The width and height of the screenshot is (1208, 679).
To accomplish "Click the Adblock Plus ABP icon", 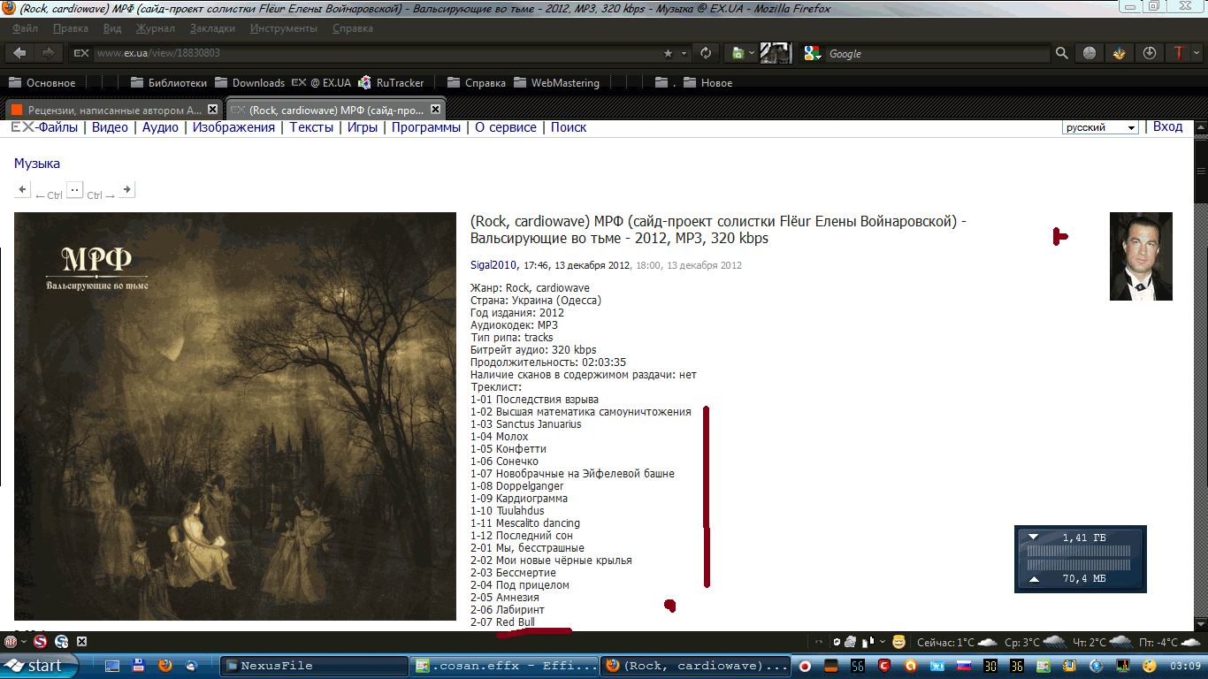I will click(11, 641).
